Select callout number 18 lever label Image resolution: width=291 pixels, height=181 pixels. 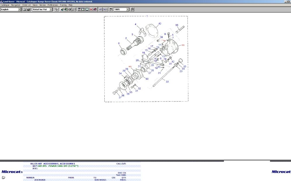156,68
